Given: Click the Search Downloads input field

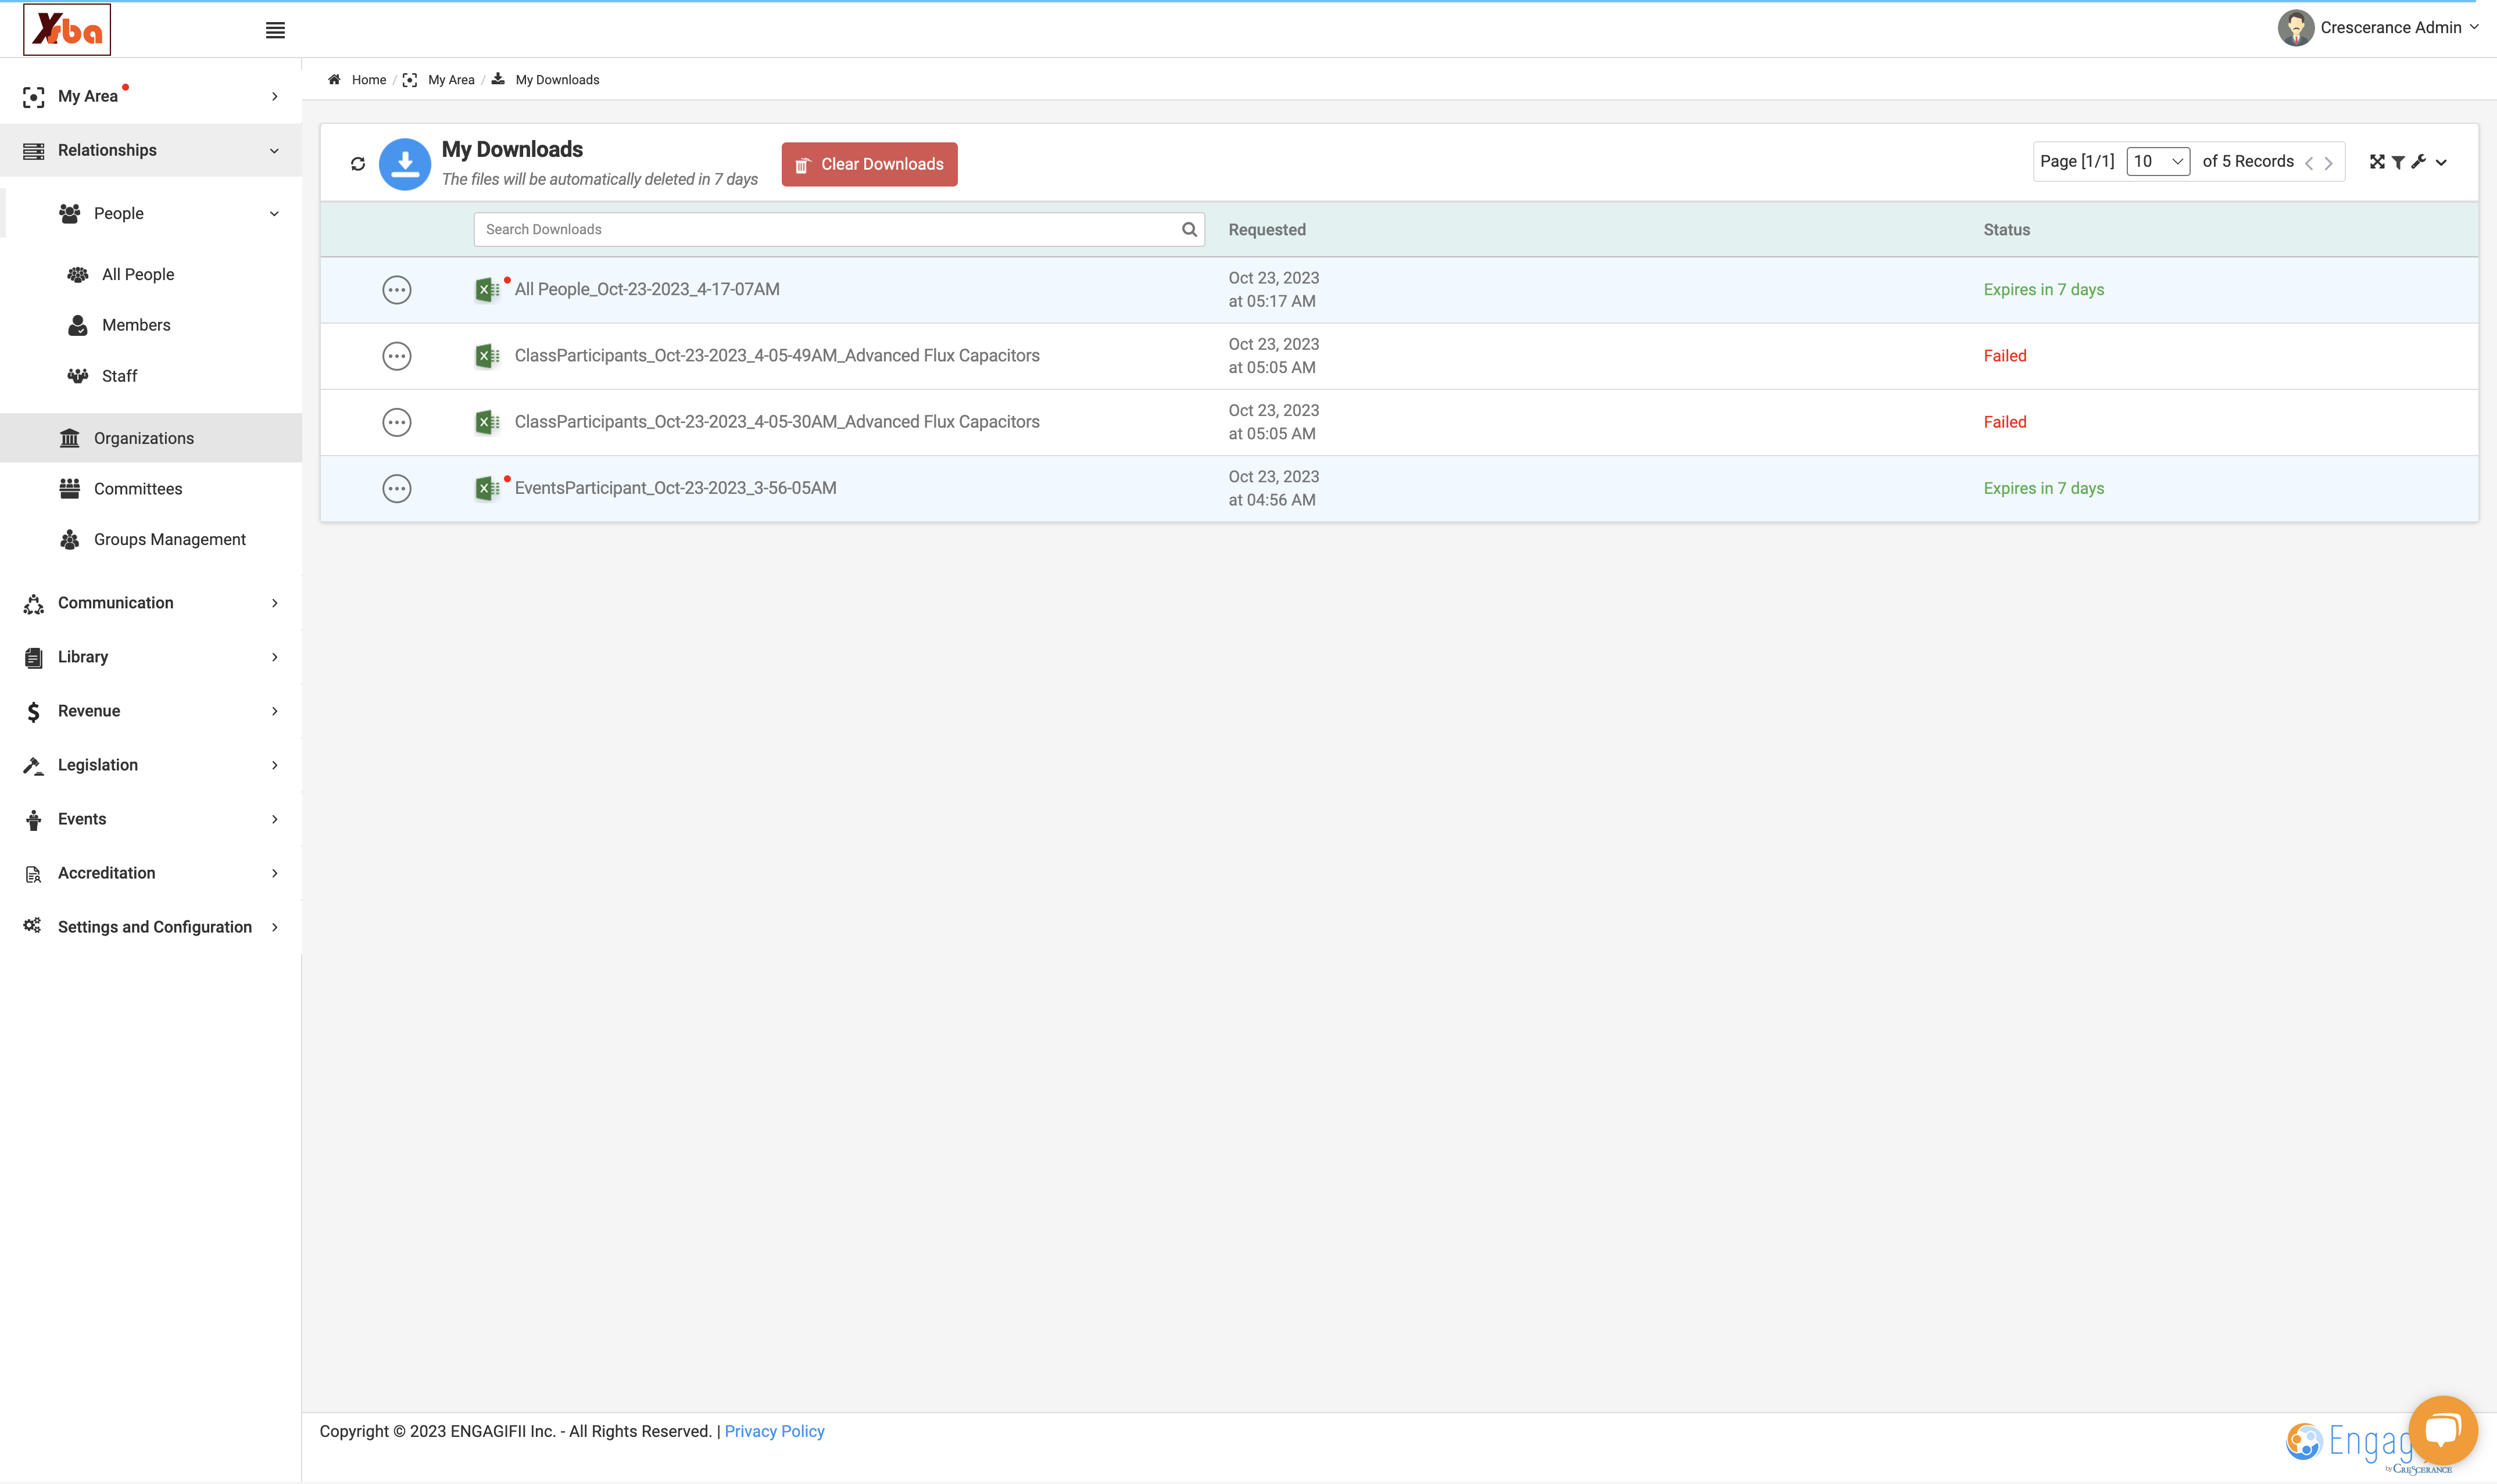Looking at the screenshot, I should 839,229.
